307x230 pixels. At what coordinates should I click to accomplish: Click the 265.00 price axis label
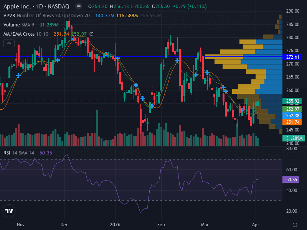click(293, 77)
